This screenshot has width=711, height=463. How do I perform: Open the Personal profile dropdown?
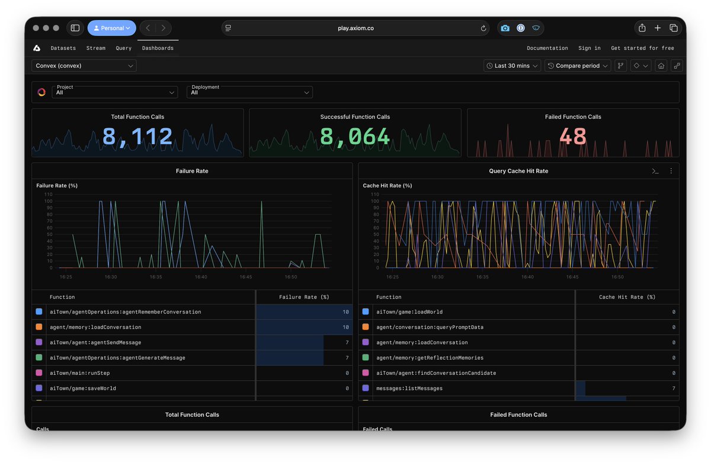[111, 28]
